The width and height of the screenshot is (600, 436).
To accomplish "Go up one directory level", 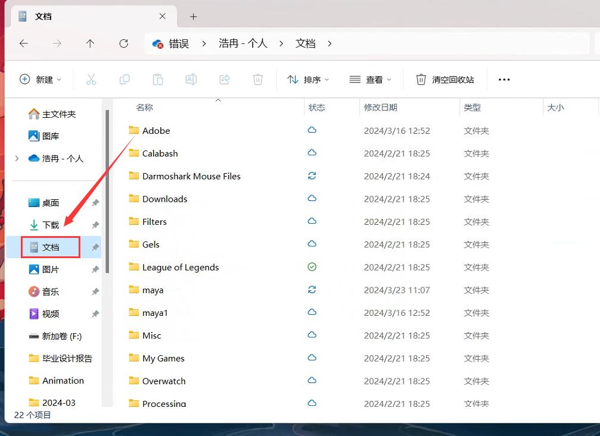I will (90, 43).
